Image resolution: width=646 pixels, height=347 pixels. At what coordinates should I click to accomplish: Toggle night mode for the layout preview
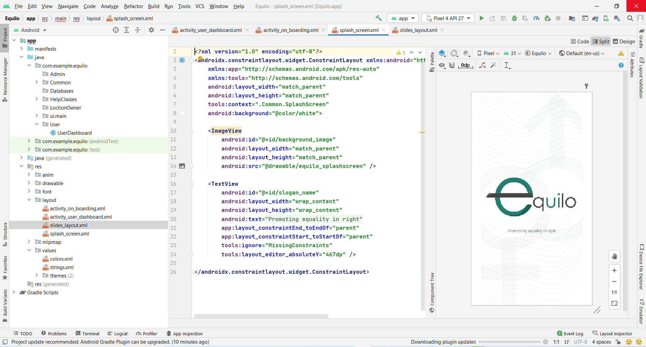pyautogui.click(x=466, y=53)
